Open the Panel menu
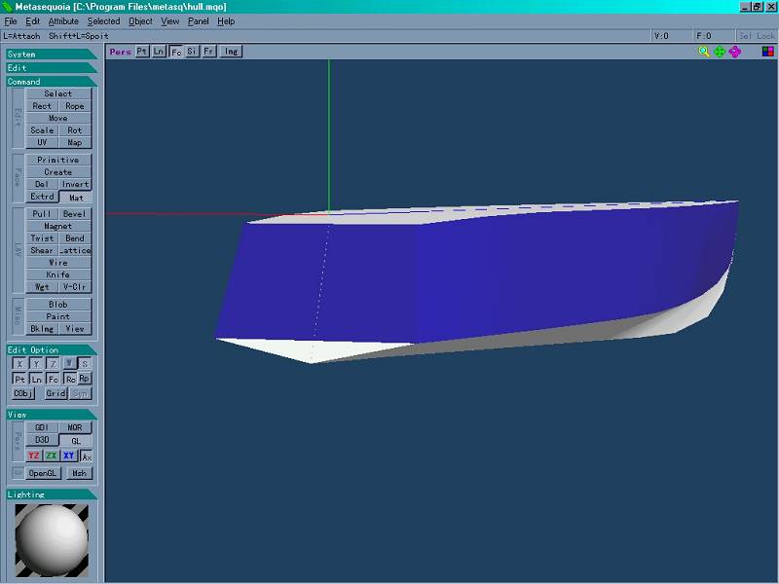This screenshot has height=584, width=779. pyautogui.click(x=199, y=21)
